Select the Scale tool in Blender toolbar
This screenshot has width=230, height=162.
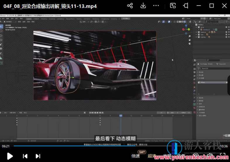(1, 44)
